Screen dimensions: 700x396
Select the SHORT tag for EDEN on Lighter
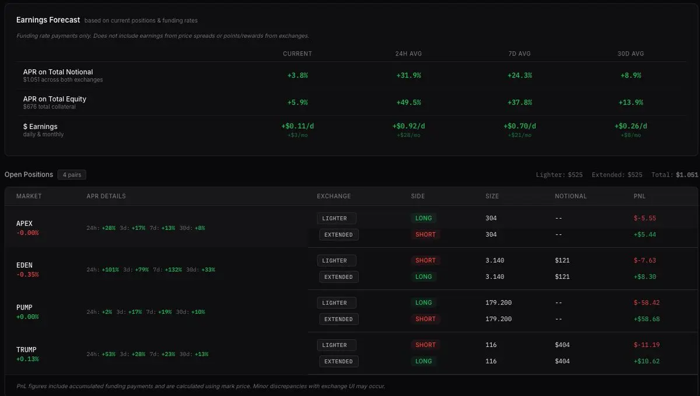point(425,260)
